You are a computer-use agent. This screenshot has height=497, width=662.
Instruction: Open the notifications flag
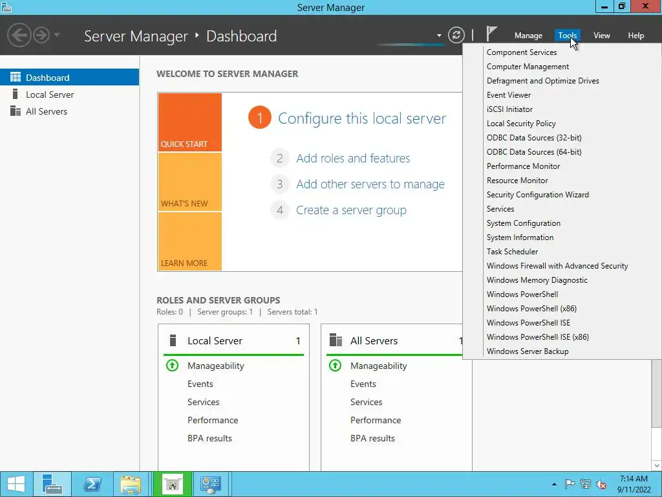click(491, 34)
